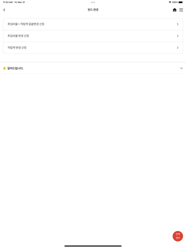The height and width of the screenshot is (248, 186).
Task: Select 투입비율 변경 신청 menu item
Action: (18, 36)
